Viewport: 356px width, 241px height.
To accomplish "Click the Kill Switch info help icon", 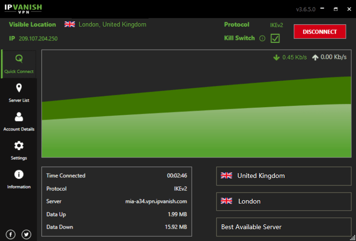I will coord(262,38).
